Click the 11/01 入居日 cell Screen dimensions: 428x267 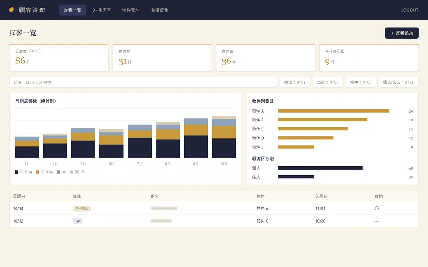(x=320, y=209)
